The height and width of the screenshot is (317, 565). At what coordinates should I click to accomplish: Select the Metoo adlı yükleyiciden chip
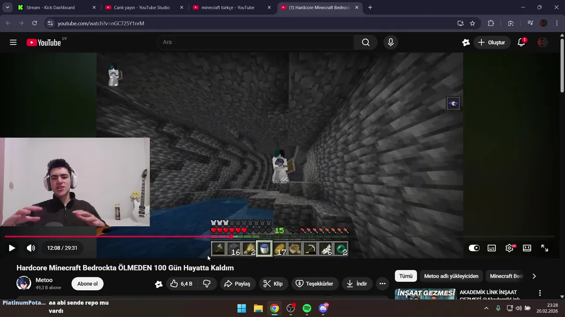point(451,276)
